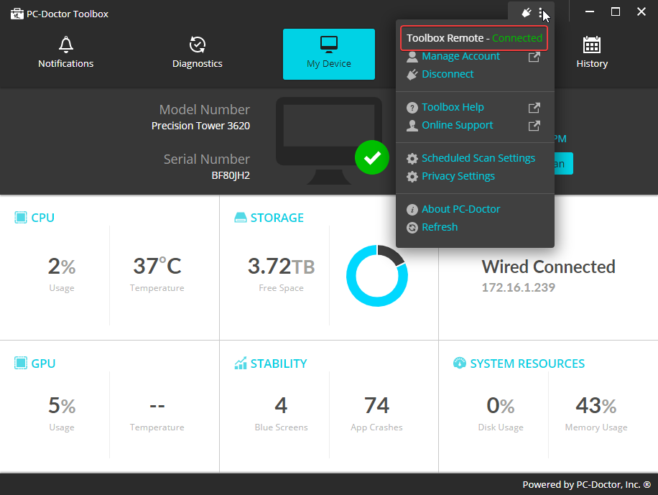The height and width of the screenshot is (495, 658).
Task: Minimize the PC-Doctor Toolbox window
Action: coord(590,11)
